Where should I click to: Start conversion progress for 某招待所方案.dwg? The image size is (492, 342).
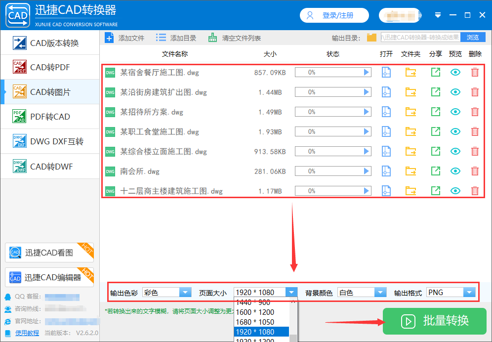[366, 112]
